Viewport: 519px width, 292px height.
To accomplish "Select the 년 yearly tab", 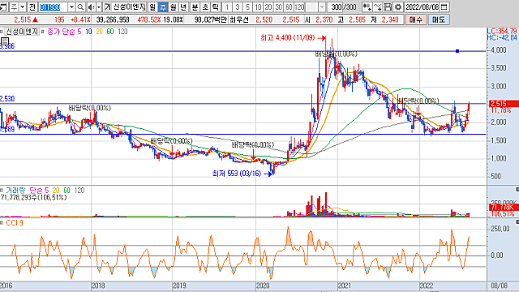I will point(184,7).
